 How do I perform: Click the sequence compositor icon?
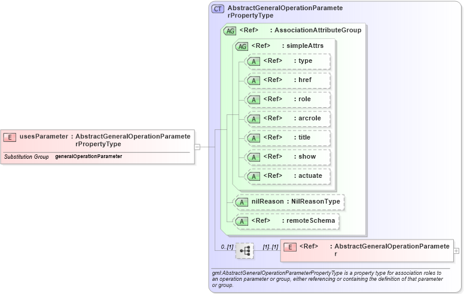[x=245, y=251]
